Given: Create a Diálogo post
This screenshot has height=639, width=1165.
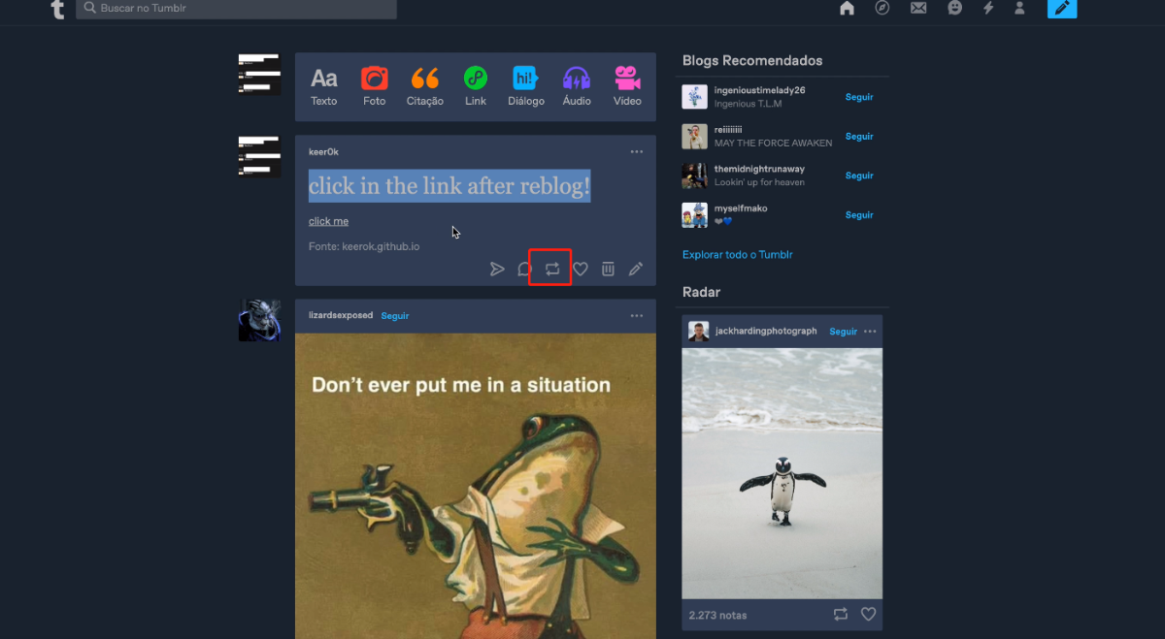Looking at the screenshot, I should (x=526, y=86).
